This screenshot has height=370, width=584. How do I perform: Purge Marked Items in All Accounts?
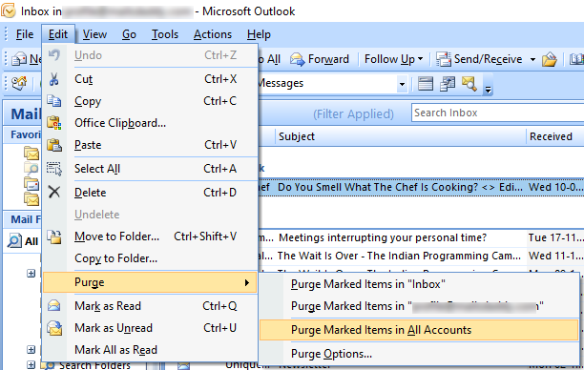[x=419, y=330]
